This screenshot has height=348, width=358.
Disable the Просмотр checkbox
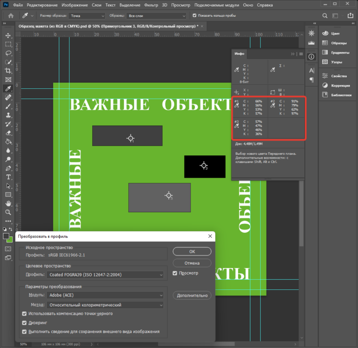point(175,273)
